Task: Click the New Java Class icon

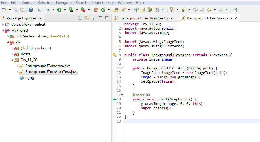Action: [x=103, y=10]
